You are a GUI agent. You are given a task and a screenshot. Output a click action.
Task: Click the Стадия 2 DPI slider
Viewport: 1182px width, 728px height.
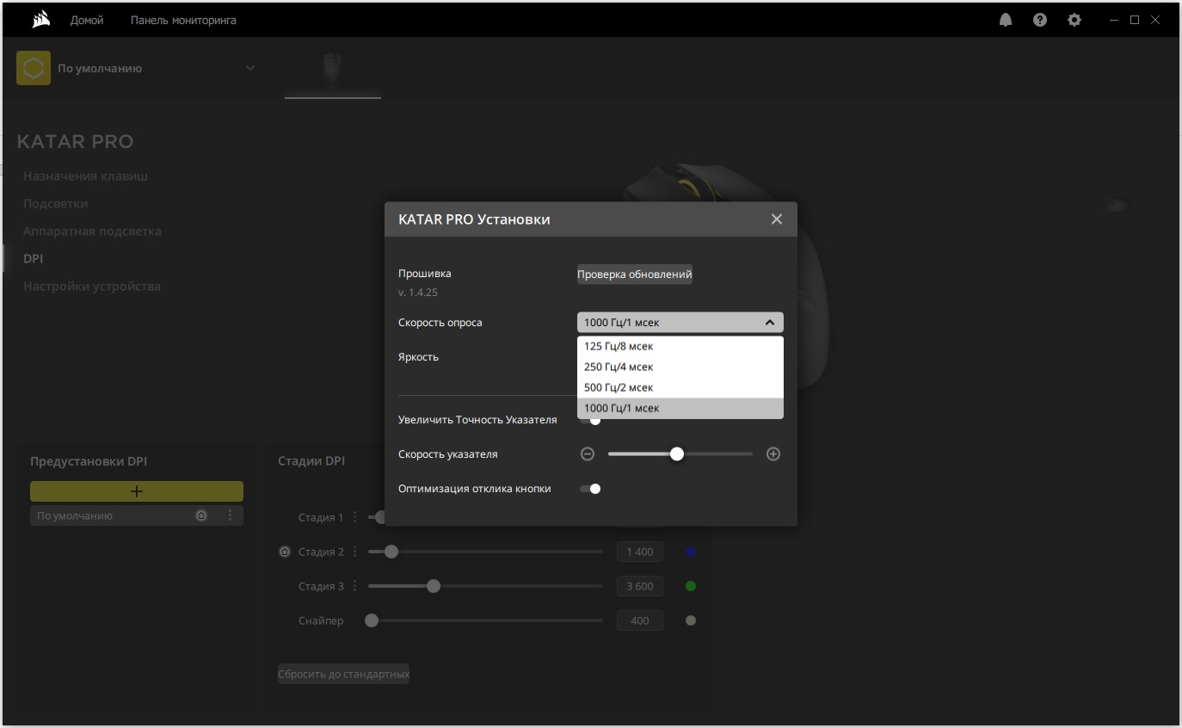pos(485,552)
